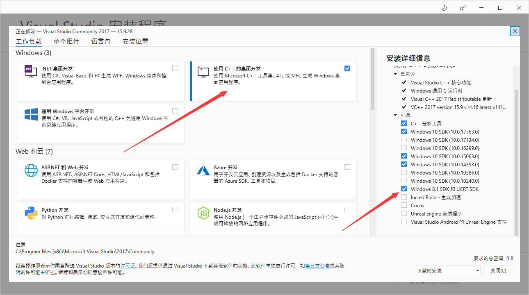Viewport: 529px width, 295px height.
Task: Select the ASP.NET 和 Web 开发 checkbox
Action: (175, 167)
